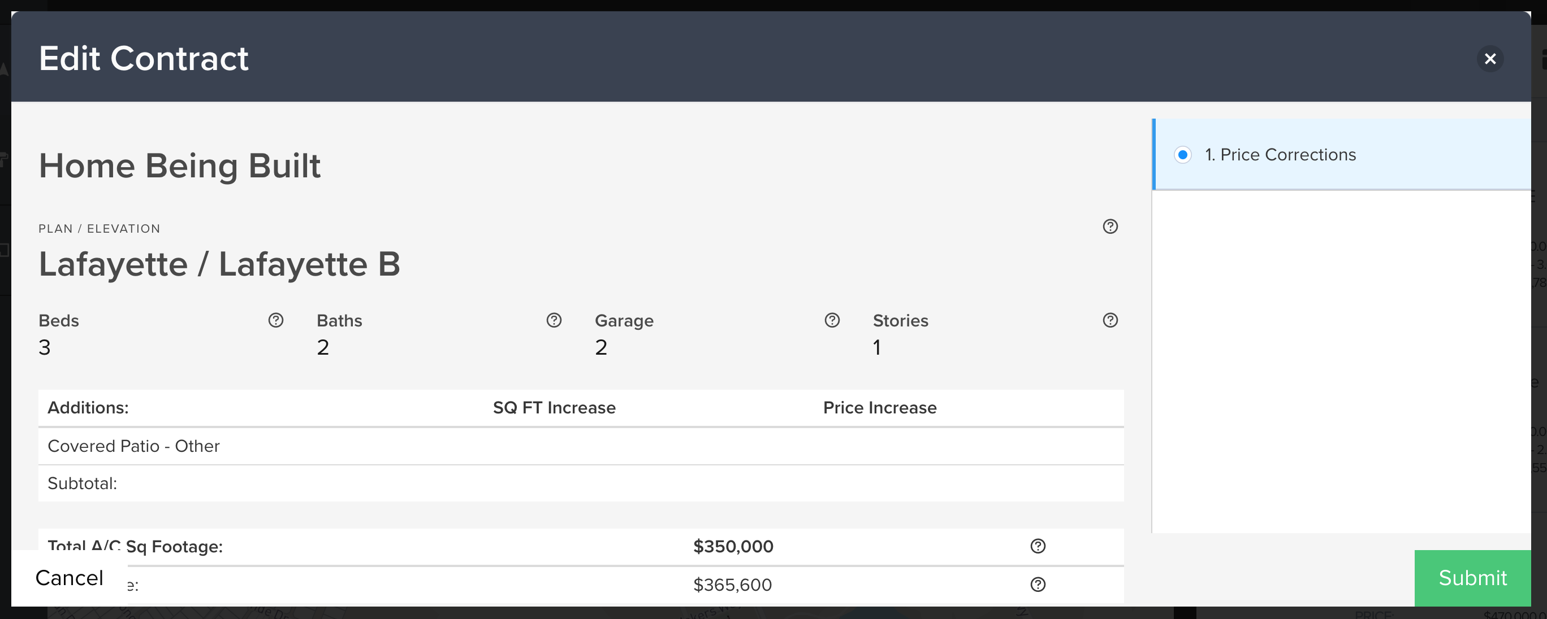
Task: Show help for Garage field
Action: point(832,320)
